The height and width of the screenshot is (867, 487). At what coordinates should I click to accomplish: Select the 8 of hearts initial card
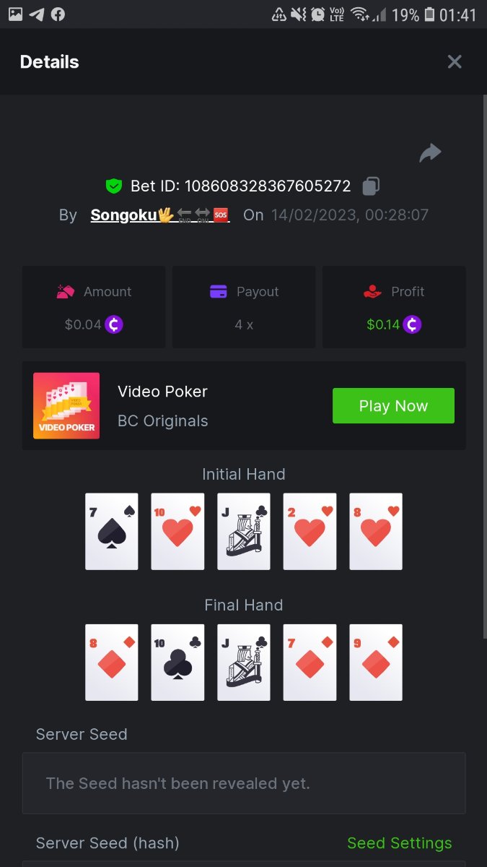[x=376, y=532]
